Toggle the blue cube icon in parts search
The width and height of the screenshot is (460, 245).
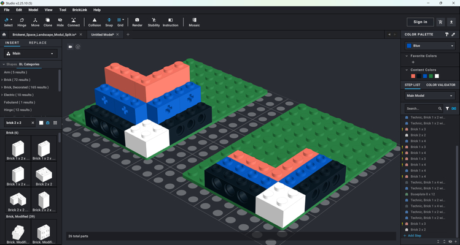point(48,123)
